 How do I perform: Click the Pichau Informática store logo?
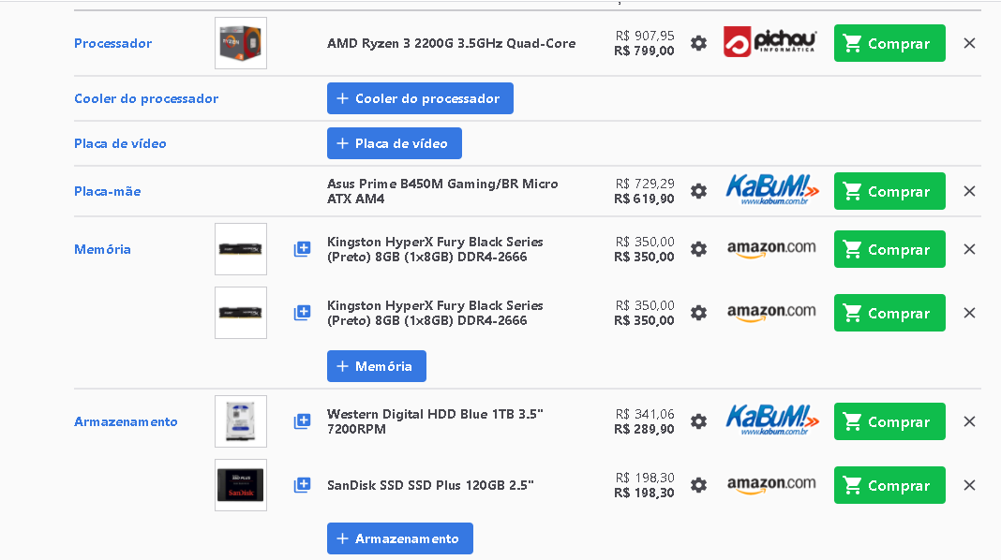(x=769, y=41)
